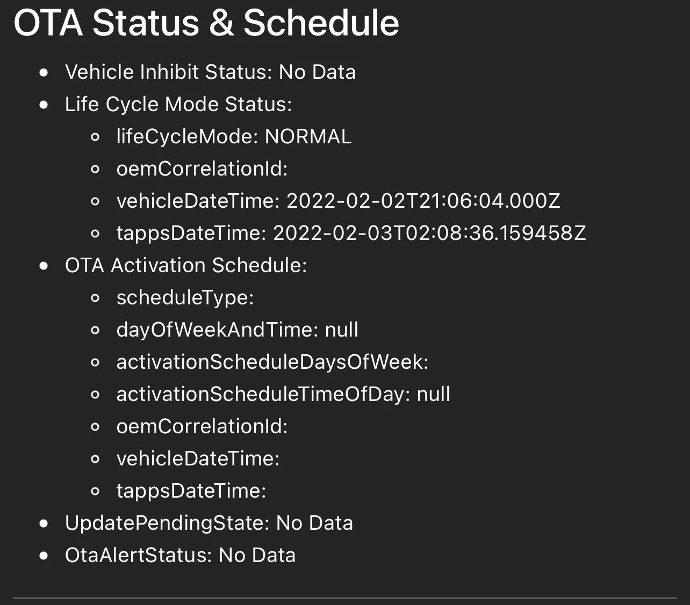Click the activationScheduleTimeOfDay null entry
This screenshot has width=690, height=605.
click(283, 394)
